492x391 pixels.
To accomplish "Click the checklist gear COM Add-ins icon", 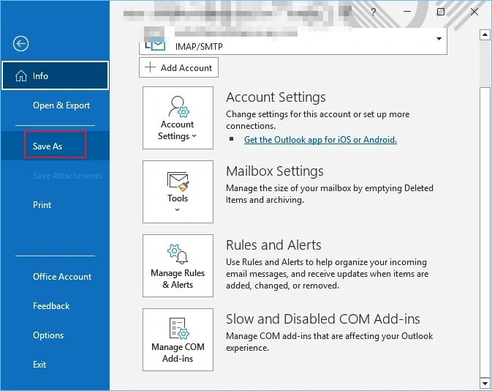I will point(179,329).
